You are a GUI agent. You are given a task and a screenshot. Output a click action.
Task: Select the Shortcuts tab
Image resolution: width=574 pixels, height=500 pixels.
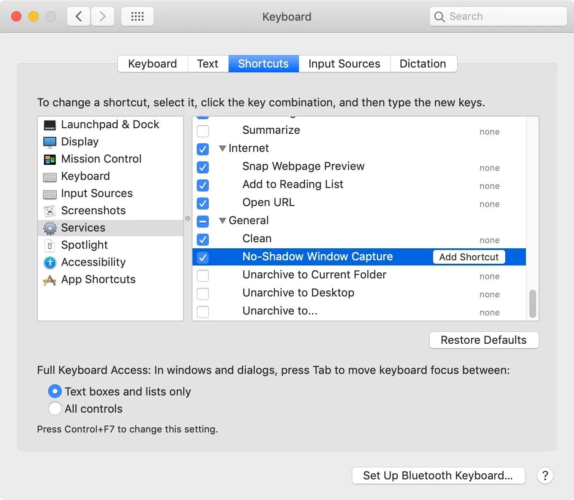263,64
